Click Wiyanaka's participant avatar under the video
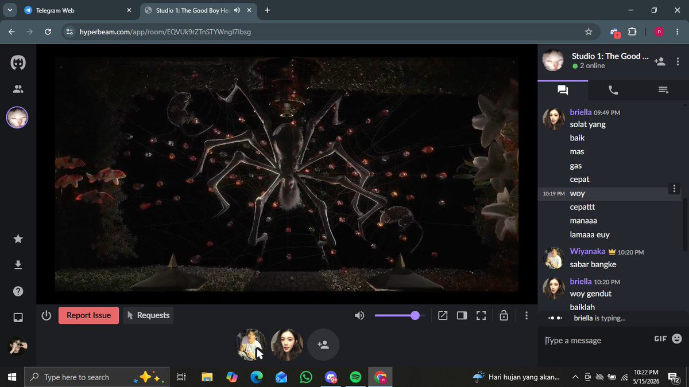This screenshot has height=387, width=689. pos(251,345)
